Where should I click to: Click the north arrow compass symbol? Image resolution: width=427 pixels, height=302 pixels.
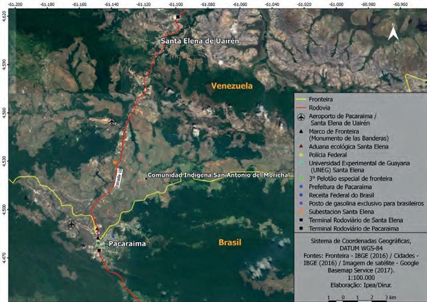click(393, 33)
